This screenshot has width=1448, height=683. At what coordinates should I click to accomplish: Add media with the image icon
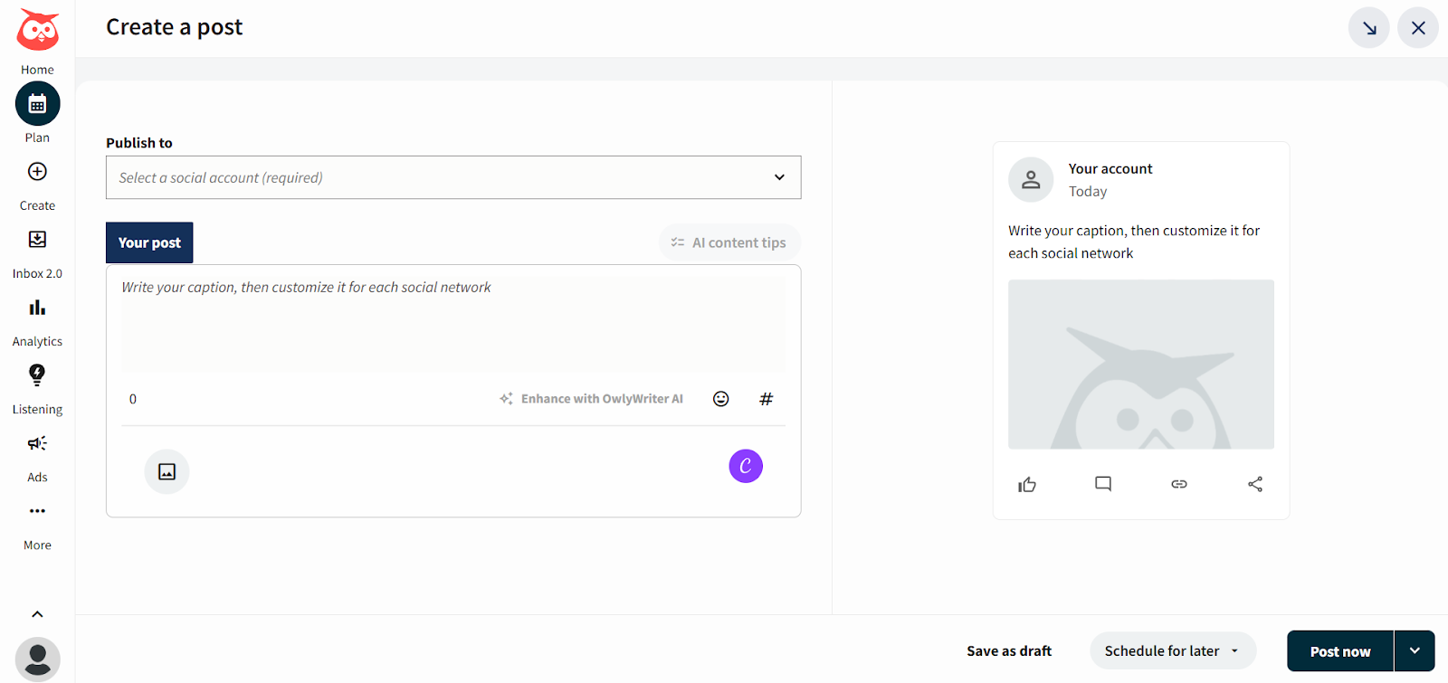click(x=167, y=471)
